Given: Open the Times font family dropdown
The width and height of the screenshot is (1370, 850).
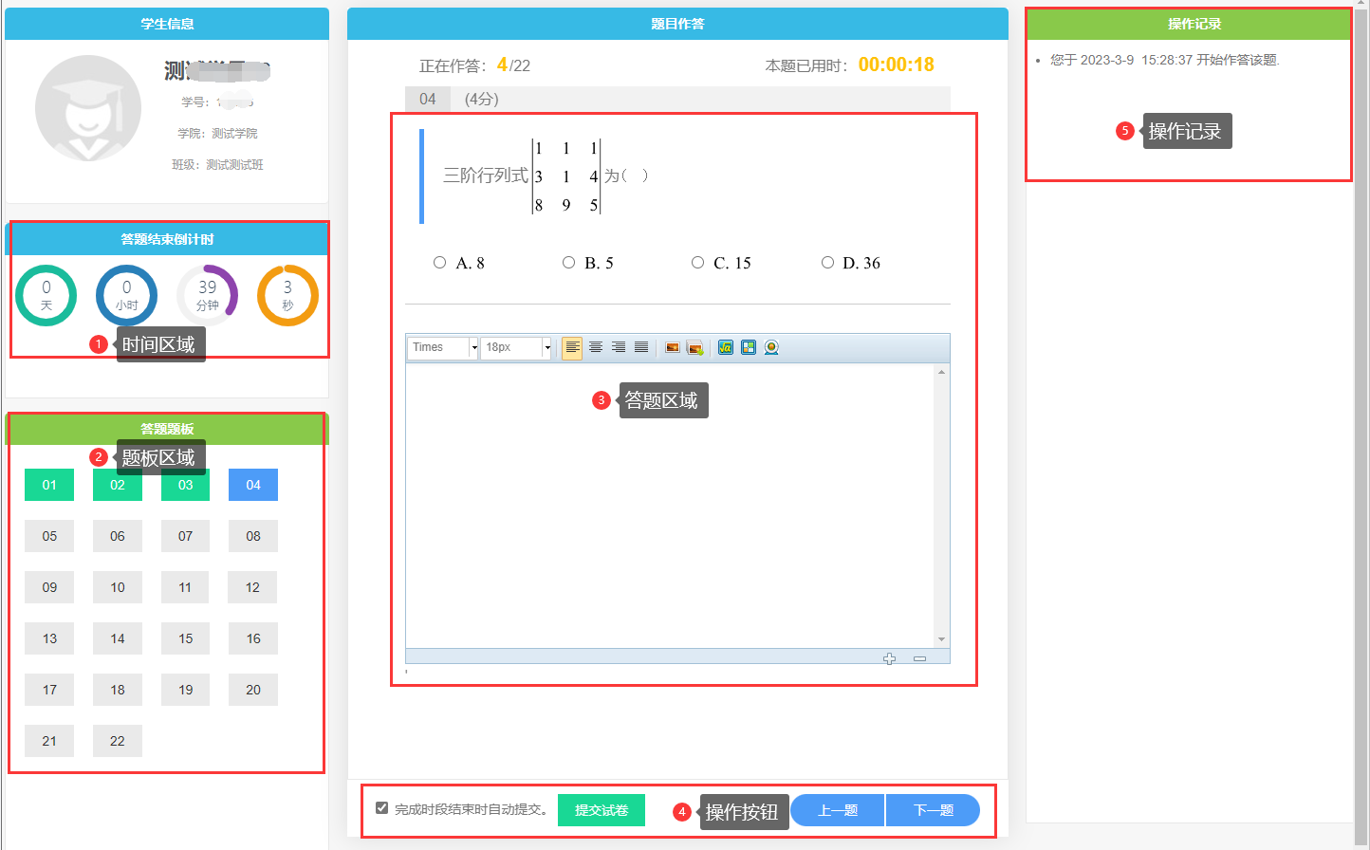Looking at the screenshot, I should tap(443, 347).
